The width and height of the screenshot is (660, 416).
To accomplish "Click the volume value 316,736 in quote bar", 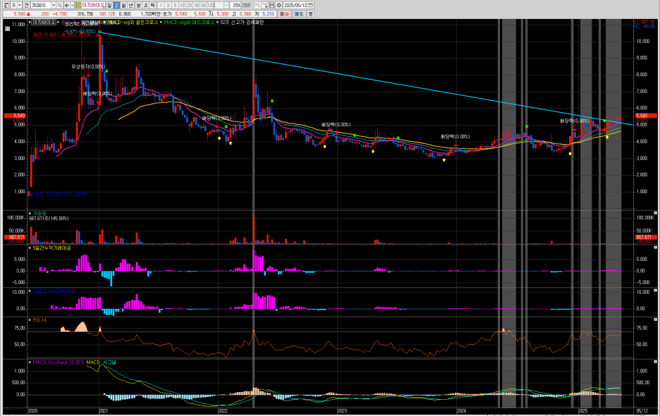I will 85,14.
